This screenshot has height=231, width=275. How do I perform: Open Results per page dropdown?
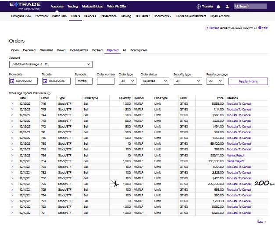click(215, 81)
